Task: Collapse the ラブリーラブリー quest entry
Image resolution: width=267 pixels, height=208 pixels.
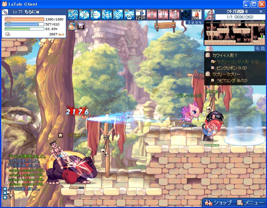Action: click(x=226, y=74)
